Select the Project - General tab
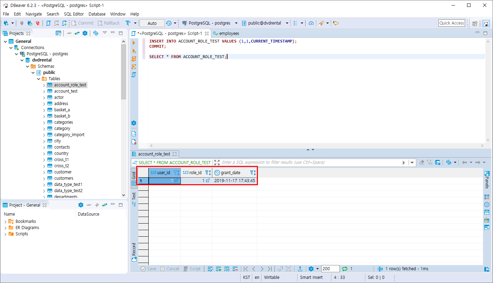The width and height of the screenshot is (493, 283). coord(25,205)
